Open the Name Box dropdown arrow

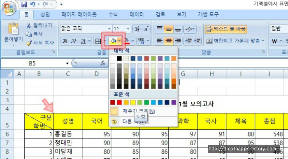67,63
